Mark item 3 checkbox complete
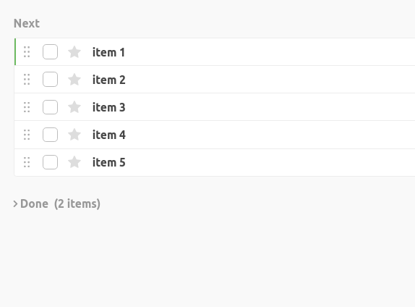Screen dimensions: 415x307 [51, 107]
